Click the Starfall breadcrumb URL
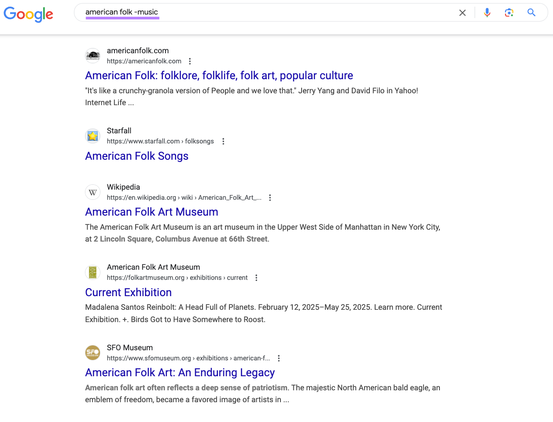This screenshot has width=553, height=422. tap(160, 141)
